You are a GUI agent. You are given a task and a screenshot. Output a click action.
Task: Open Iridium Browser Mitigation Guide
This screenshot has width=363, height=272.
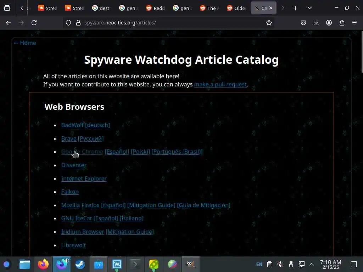pos(130,232)
